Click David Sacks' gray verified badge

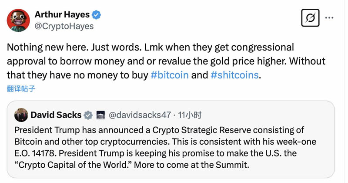pyautogui.click(x=88, y=115)
